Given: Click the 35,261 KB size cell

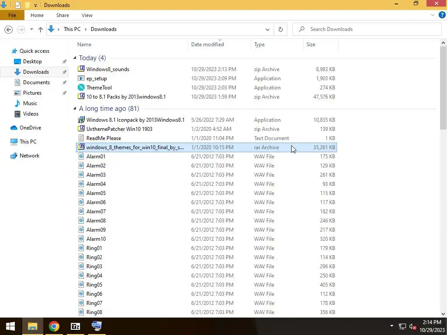Looking at the screenshot, I should pos(324,147).
